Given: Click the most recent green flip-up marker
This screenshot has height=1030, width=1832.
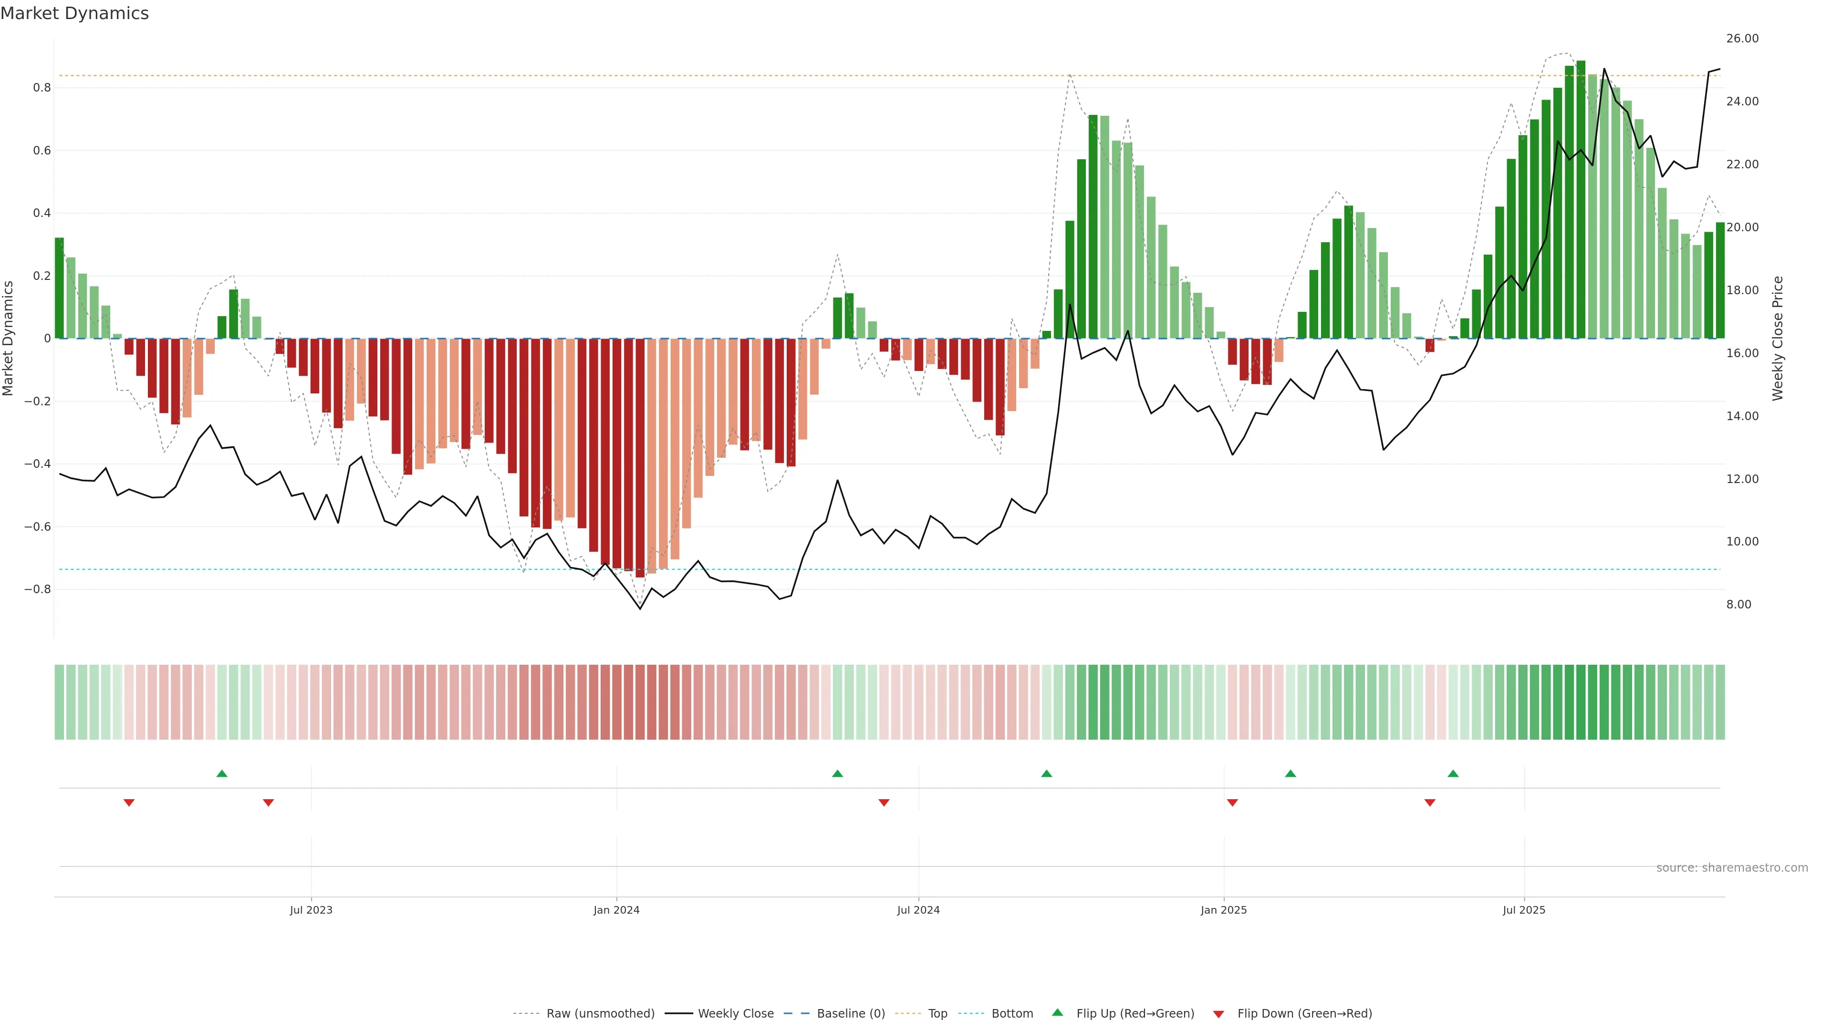Looking at the screenshot, I should pos(1453,773).
